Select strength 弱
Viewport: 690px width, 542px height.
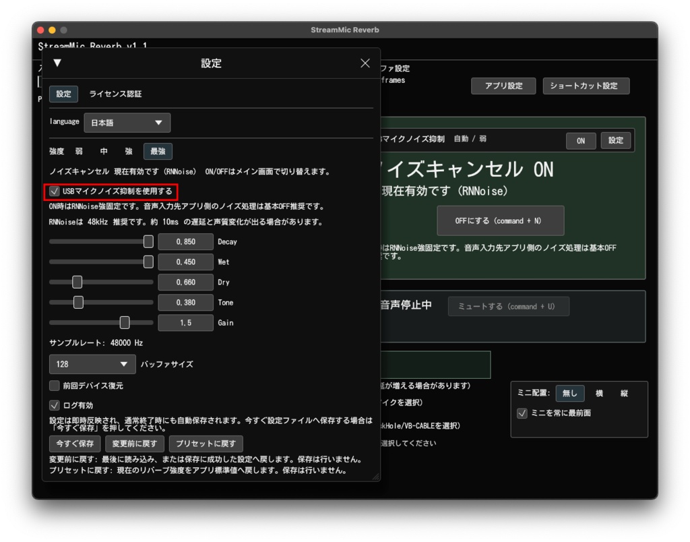click(x=79, y=152)
